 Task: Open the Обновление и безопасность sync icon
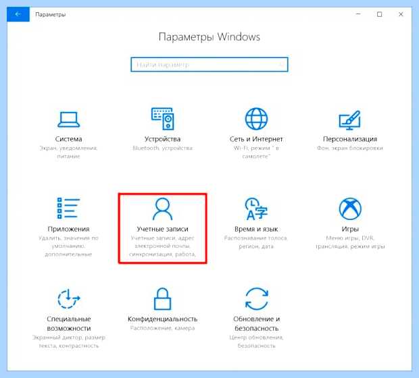257,299
